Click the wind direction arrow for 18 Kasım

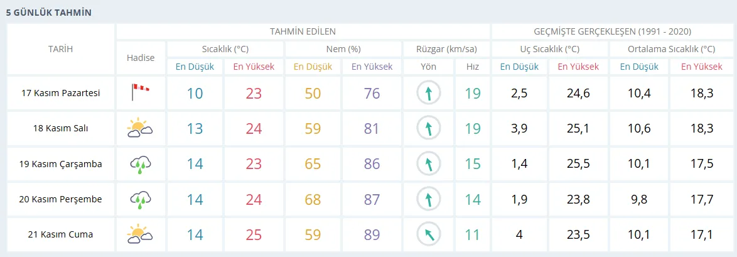pos(429,129)
